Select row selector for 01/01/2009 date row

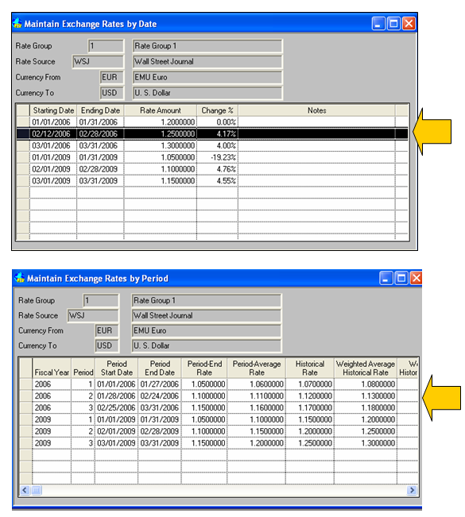[23, 157]
